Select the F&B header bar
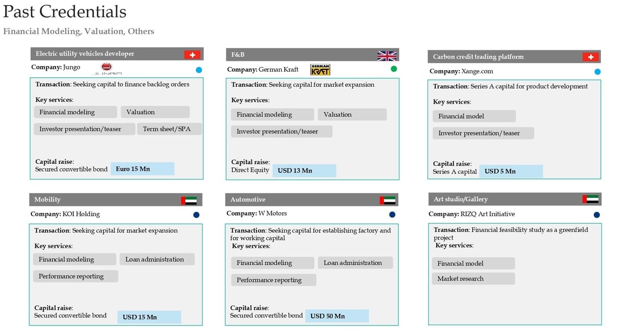Image resolution: width=618 pixels, height=331 pixels. click(x=312, y=55)
